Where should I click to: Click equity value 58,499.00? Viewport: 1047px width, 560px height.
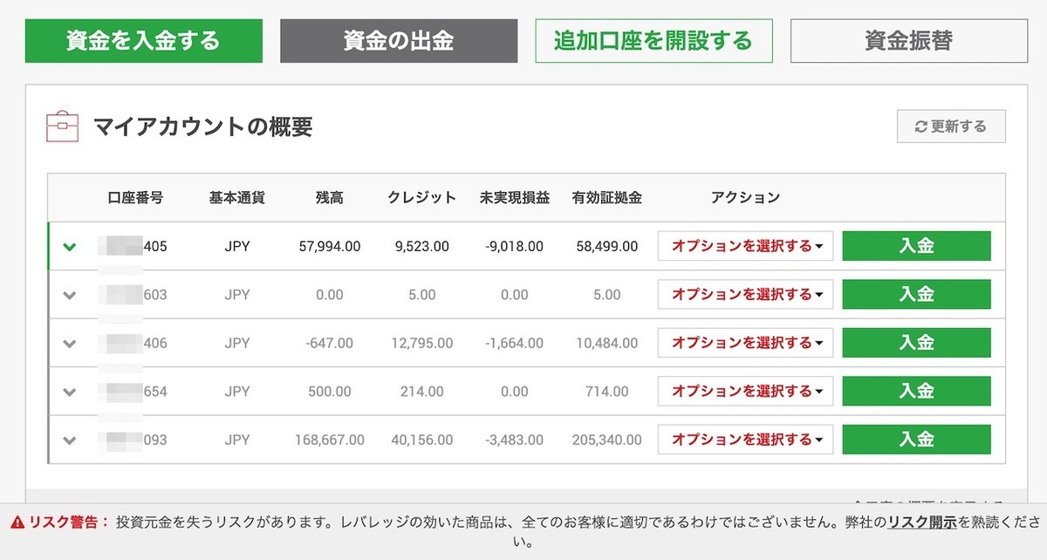click(x=607, y=247)
